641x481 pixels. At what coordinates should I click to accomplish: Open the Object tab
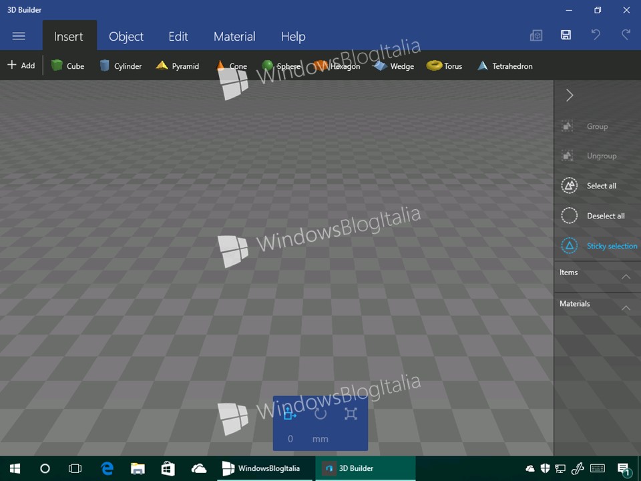(126, 36)
